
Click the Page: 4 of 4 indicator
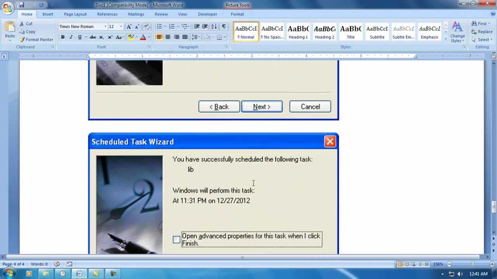(13, 264)
